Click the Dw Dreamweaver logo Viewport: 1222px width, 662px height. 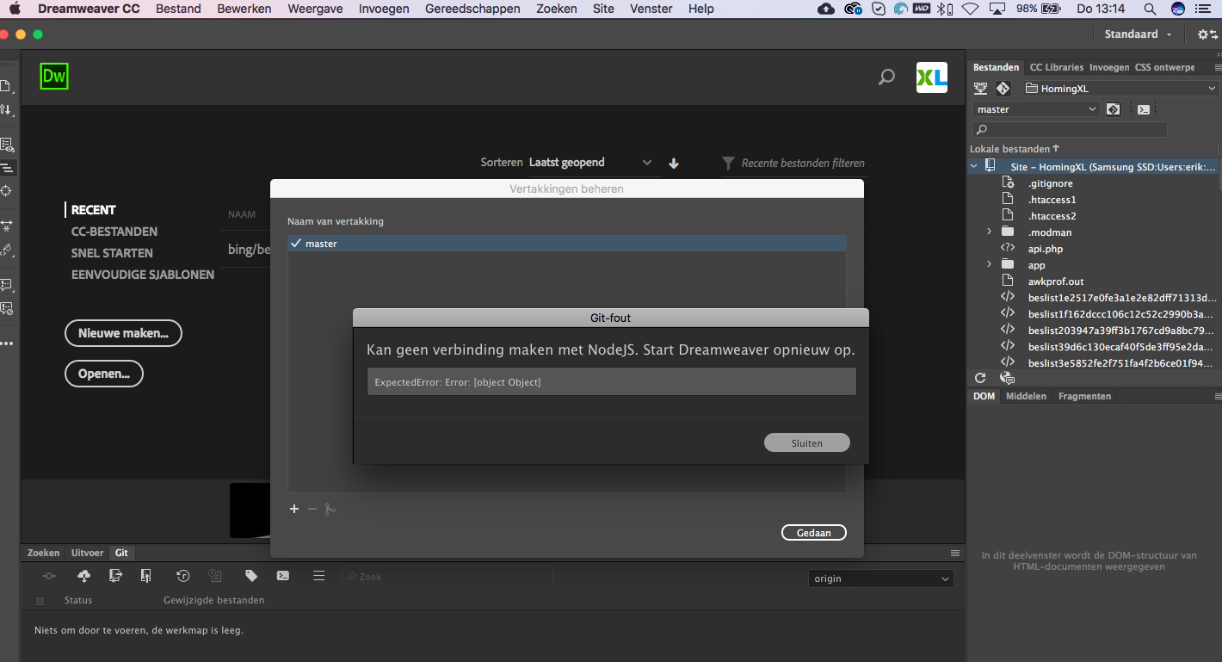54,76
